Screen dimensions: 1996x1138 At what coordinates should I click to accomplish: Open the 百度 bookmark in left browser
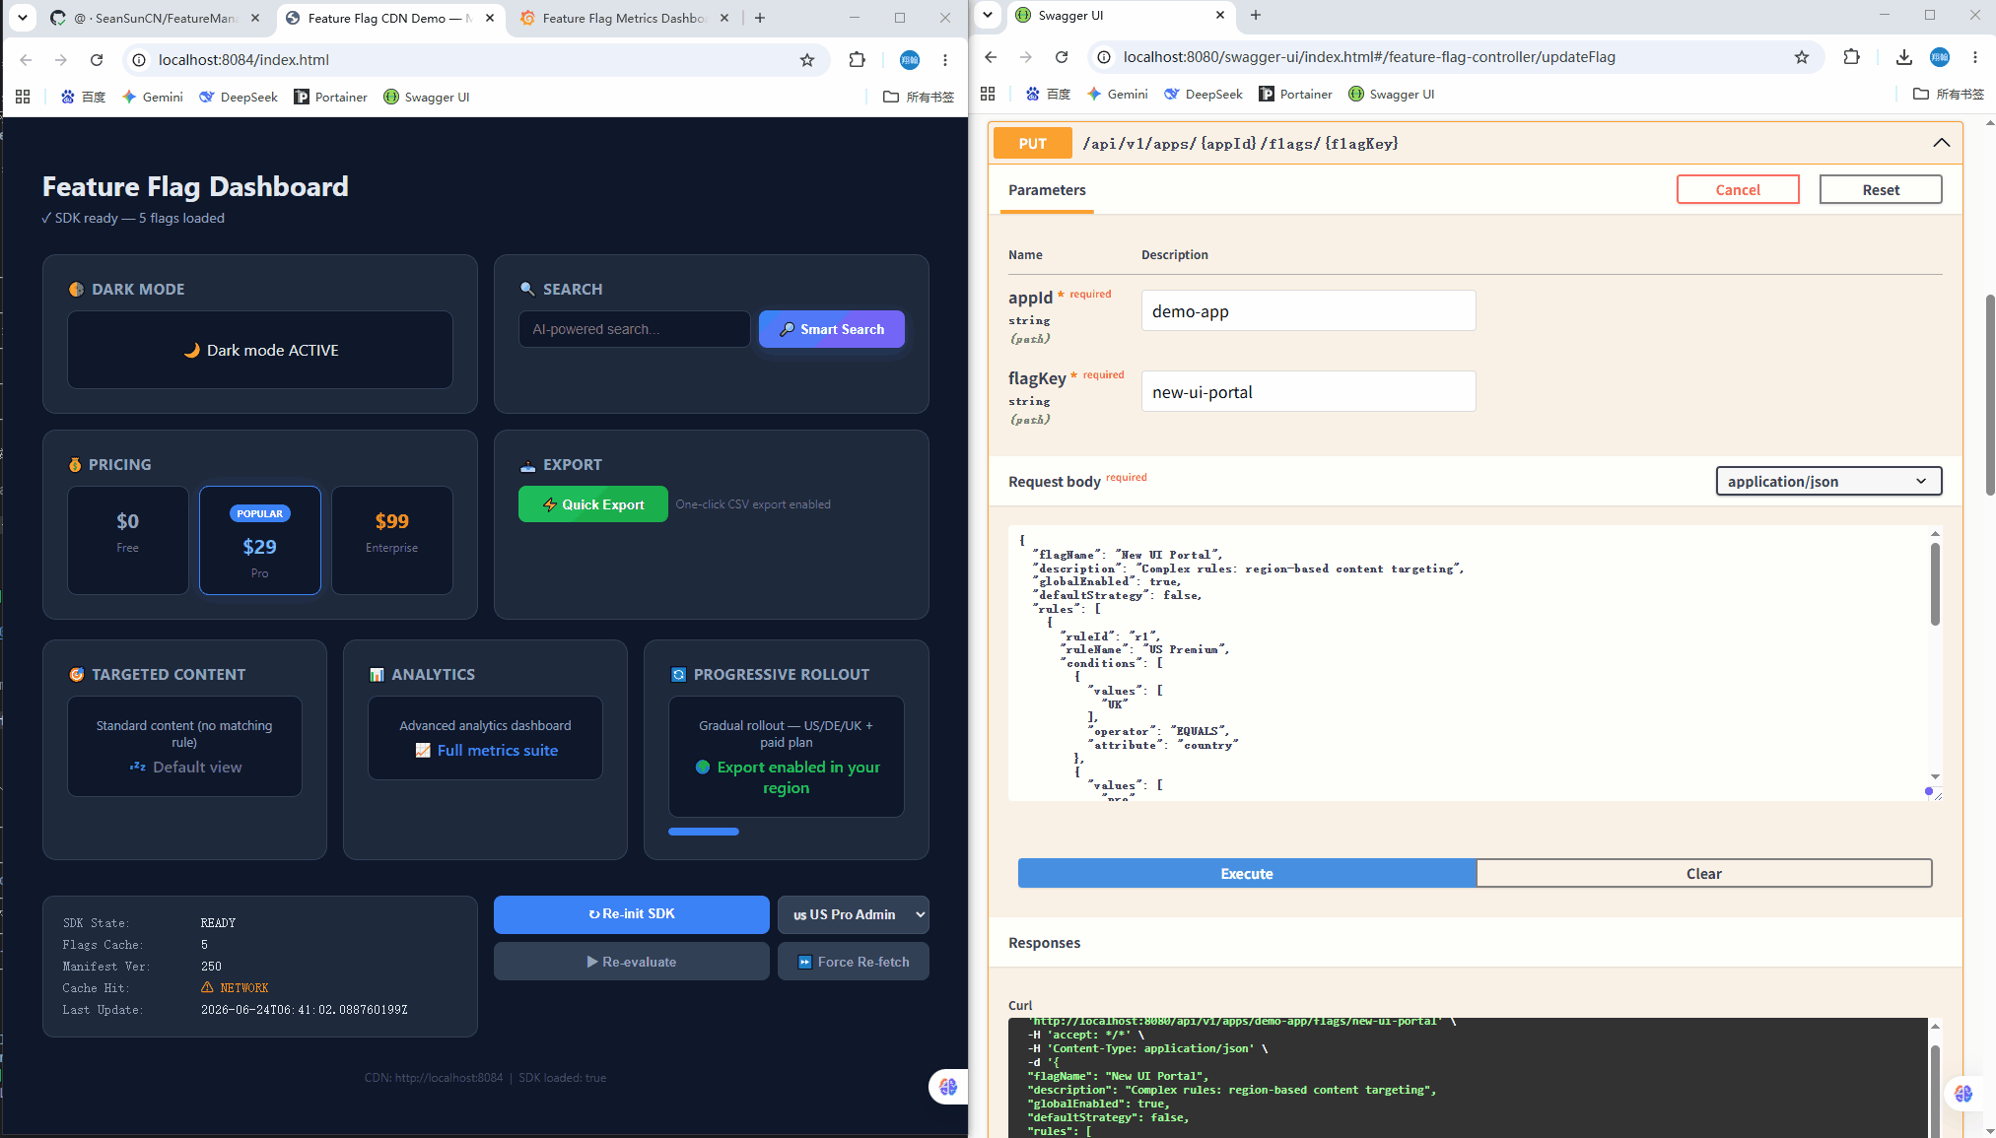(84, 97)
